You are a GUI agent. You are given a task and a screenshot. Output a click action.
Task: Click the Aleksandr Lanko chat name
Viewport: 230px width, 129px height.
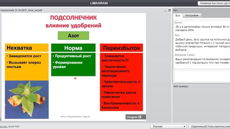[184, 55]
